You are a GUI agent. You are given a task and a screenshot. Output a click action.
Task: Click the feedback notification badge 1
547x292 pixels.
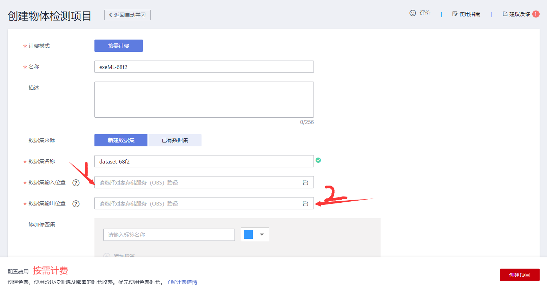pyautogui.click(x=536, y=14)
